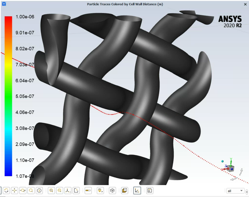The image size is (249, 197).
Task: Open the axis view orientation menu
Action: pos(68,190)
